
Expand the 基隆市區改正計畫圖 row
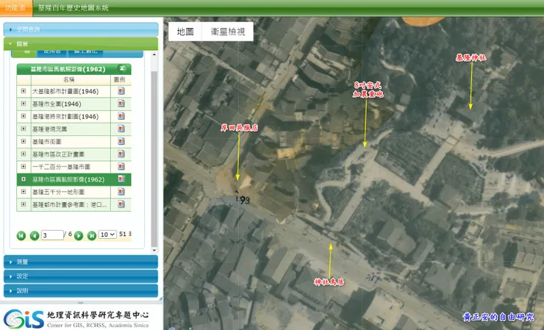click(24, 154)
